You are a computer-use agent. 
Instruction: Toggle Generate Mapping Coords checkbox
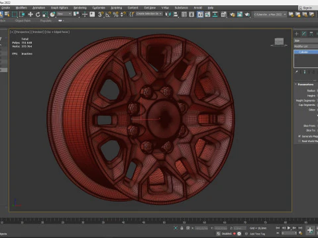(299, 136)
